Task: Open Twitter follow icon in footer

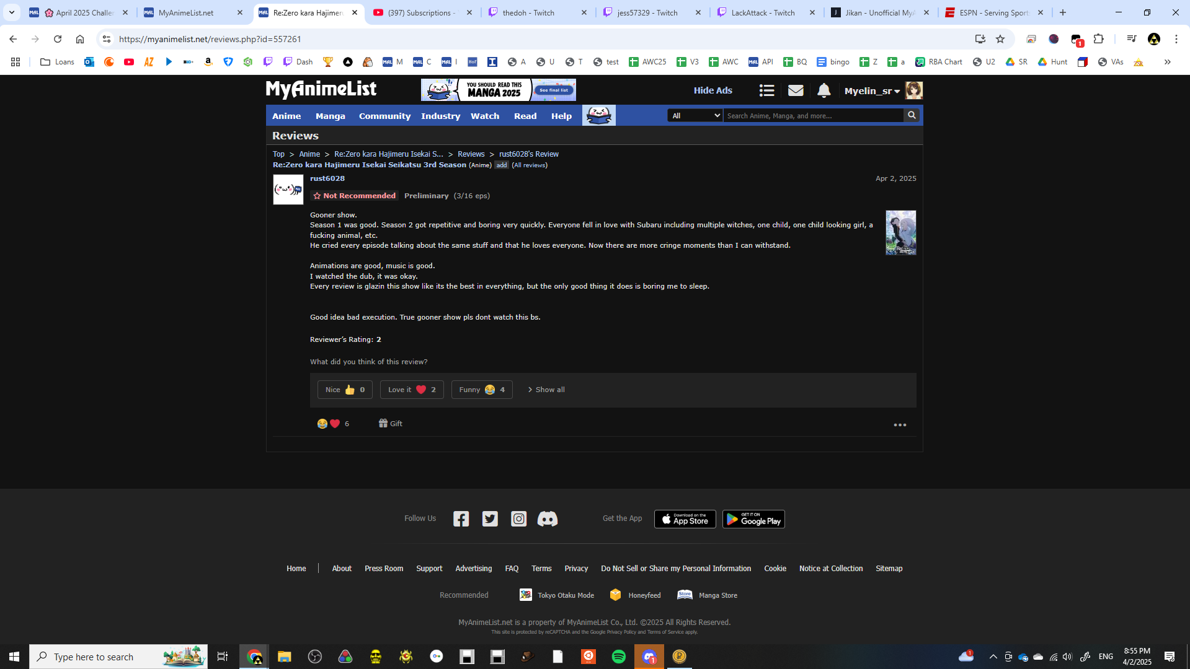Action: tap(490, 518)
